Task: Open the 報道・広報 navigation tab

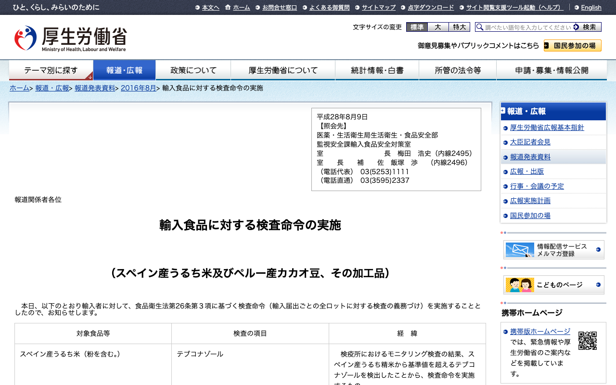Action: click(124, 70)
